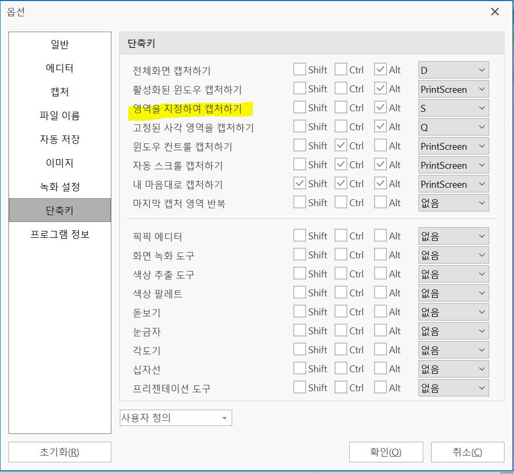This screenshot has width=514, height=474.
Task: Open the 사용자 정의 preset dropdown
Action: [176, 418]
